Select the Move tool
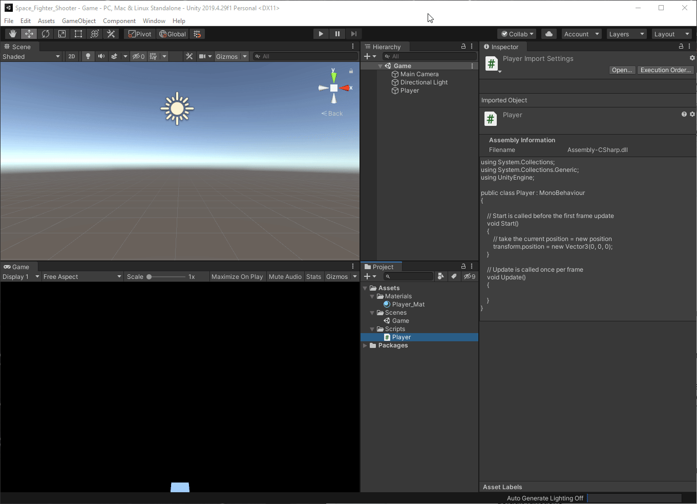 click(x=29, y=33)
